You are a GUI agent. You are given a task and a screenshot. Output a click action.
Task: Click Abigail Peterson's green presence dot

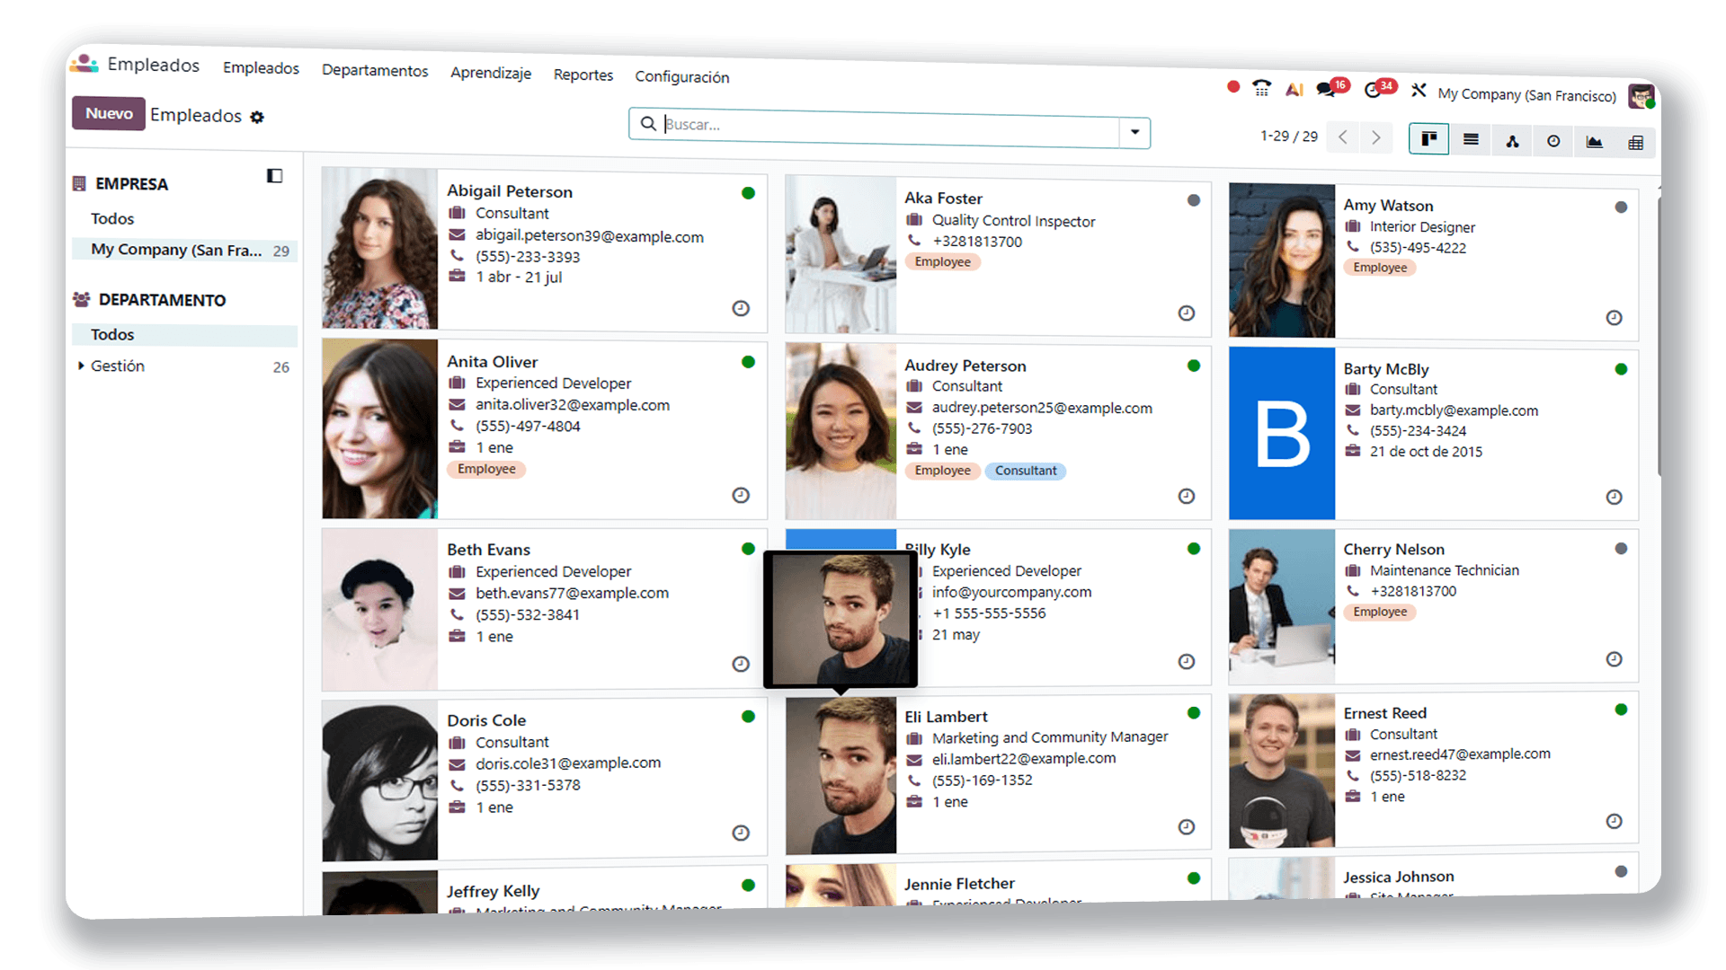(x=748, y=193)
